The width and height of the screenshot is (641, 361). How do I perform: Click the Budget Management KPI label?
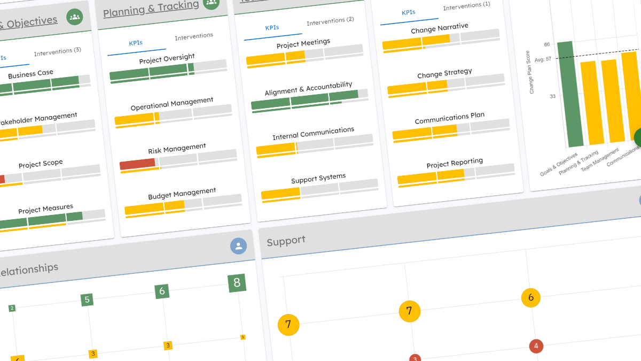point(182,194)
